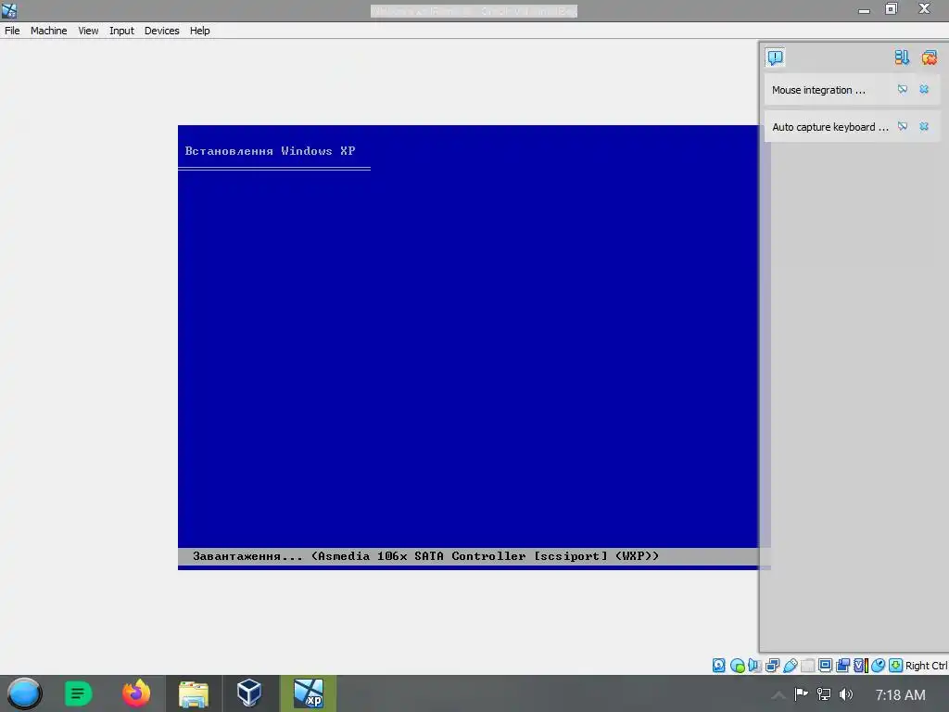Dismiss the Mouse integration notification
This screenshot has width=949, height=712.
coord(924,90)
